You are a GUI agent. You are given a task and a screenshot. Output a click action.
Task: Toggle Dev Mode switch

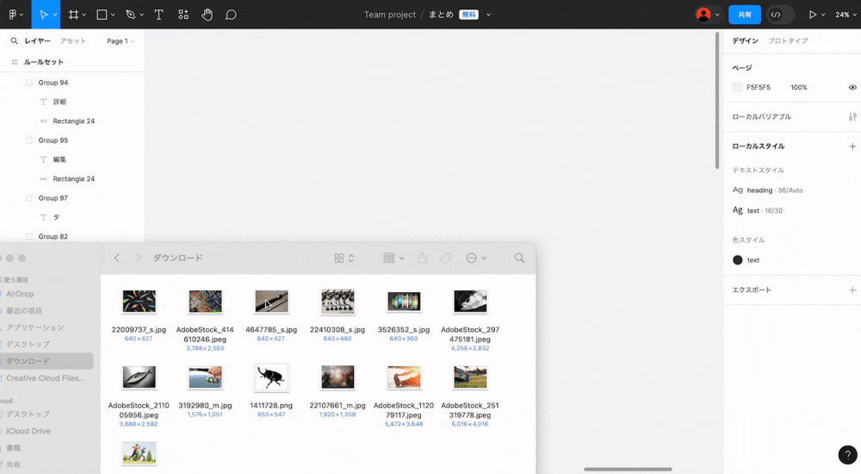[780, 15]
